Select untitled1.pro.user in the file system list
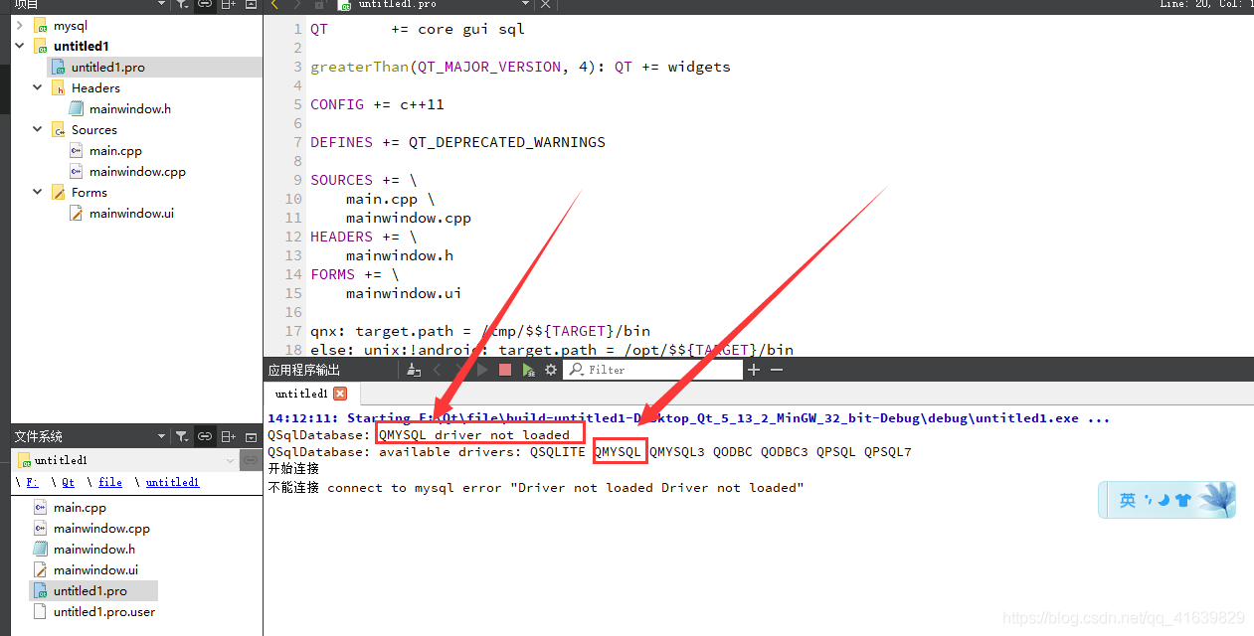 coord(104,612)
